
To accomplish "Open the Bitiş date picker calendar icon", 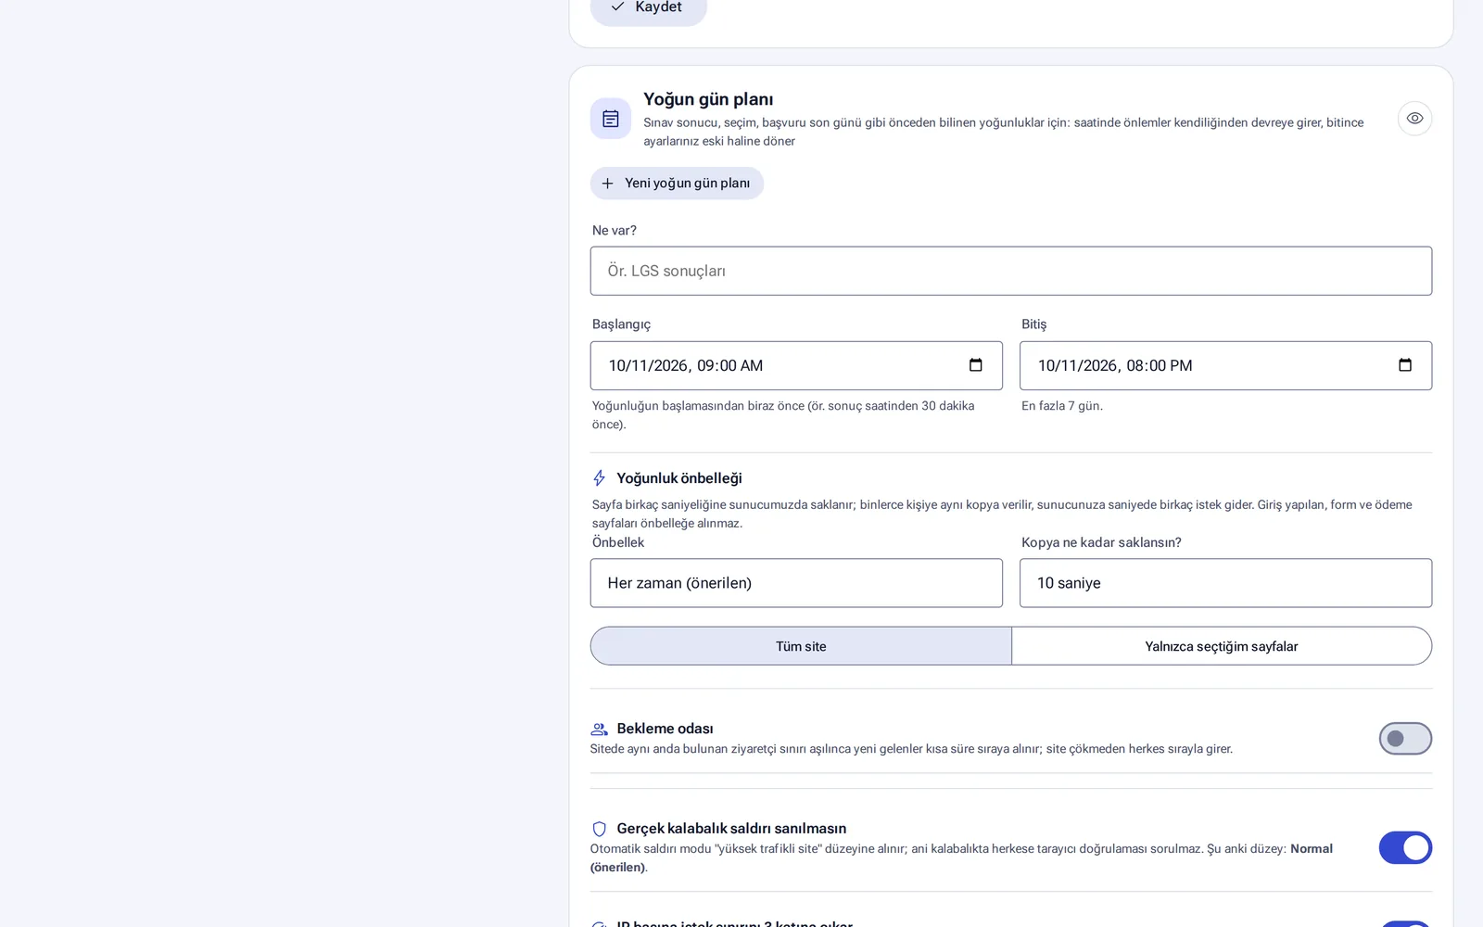I will (x=1405, y=365).
